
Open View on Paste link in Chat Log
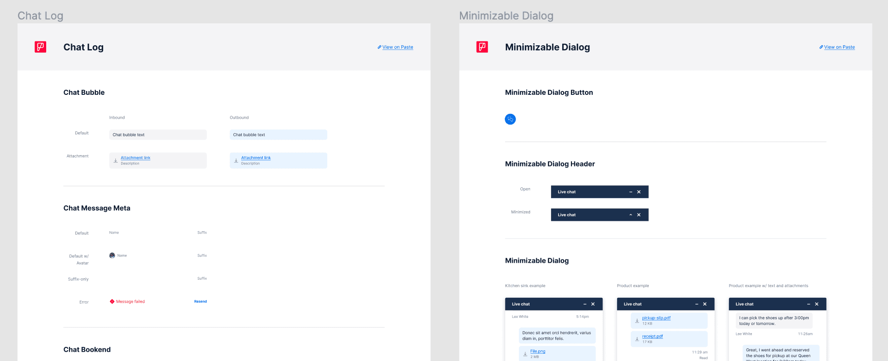pos(397,47)
